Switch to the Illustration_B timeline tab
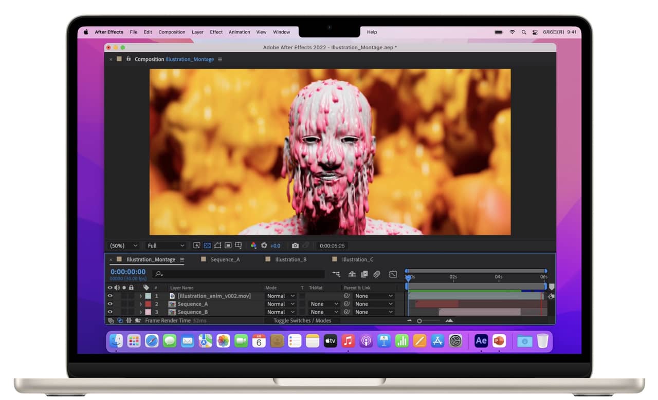658x400 pixels. click(290, 260)
